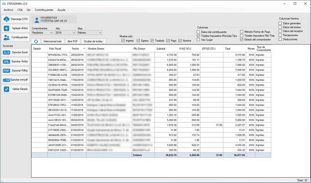Open the Archivo menu
The image size is (311, 183).
pyautogui.click(x=8, y=10)
